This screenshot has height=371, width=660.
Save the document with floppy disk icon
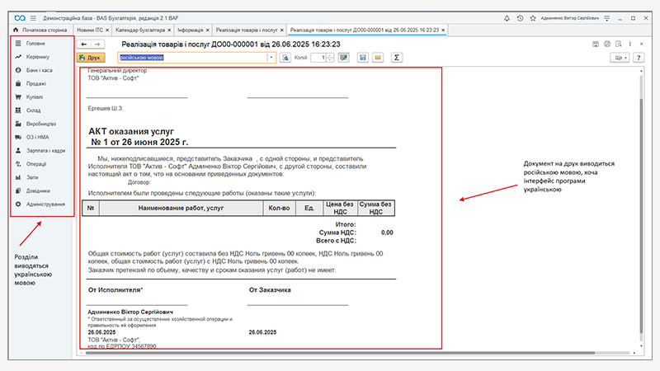pyautogui.click(x=363, y=58)
